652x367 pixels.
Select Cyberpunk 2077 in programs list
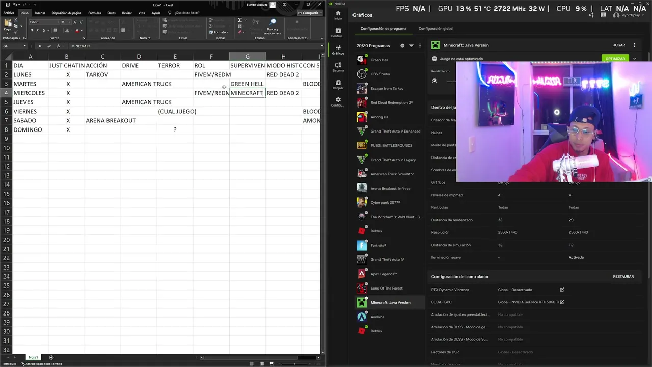(390, 202)
